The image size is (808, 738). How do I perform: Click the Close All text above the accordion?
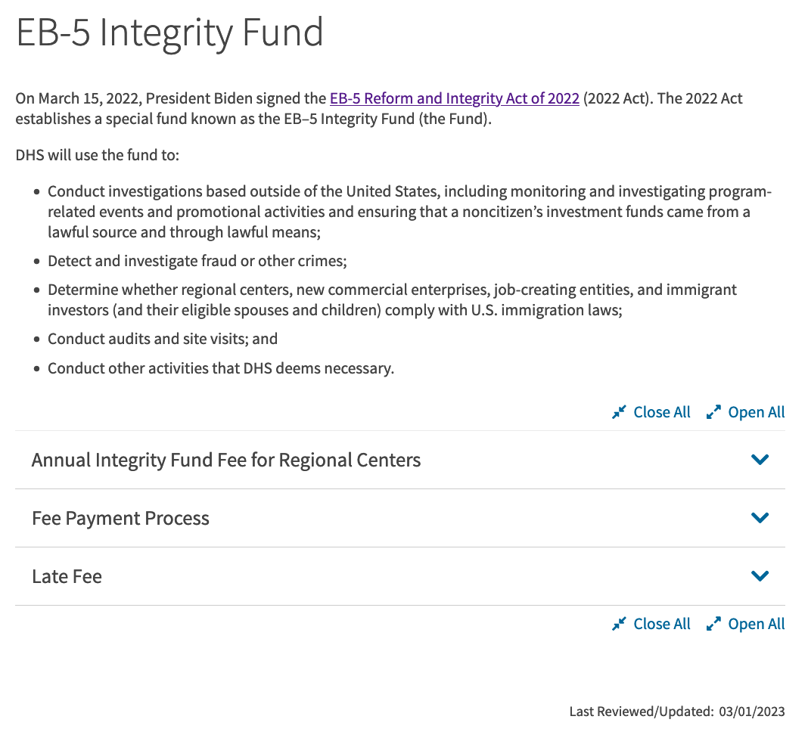coord(662,412)
